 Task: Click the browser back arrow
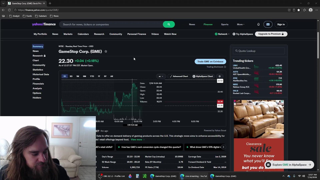pyautogui.click(x=3, y=10)
